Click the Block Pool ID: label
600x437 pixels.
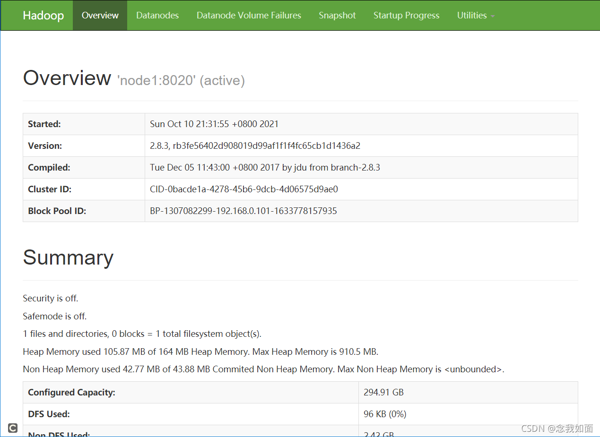(57, 211)
